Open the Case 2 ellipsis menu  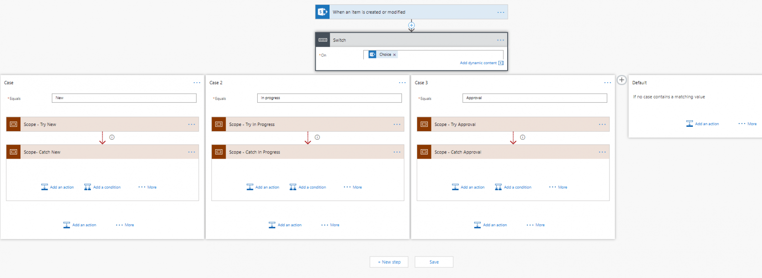[402, 83]
